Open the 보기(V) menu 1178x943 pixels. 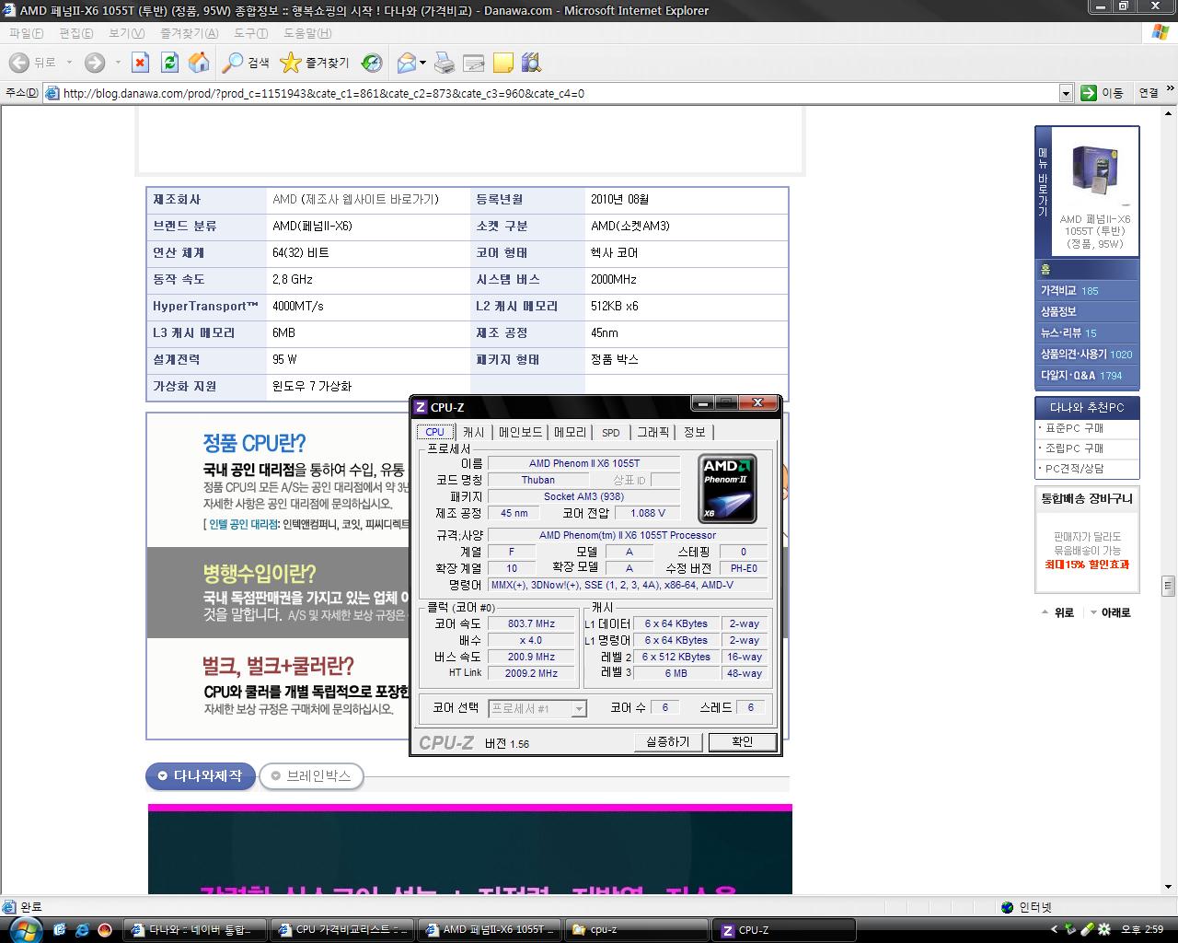(x=126, y=33)
